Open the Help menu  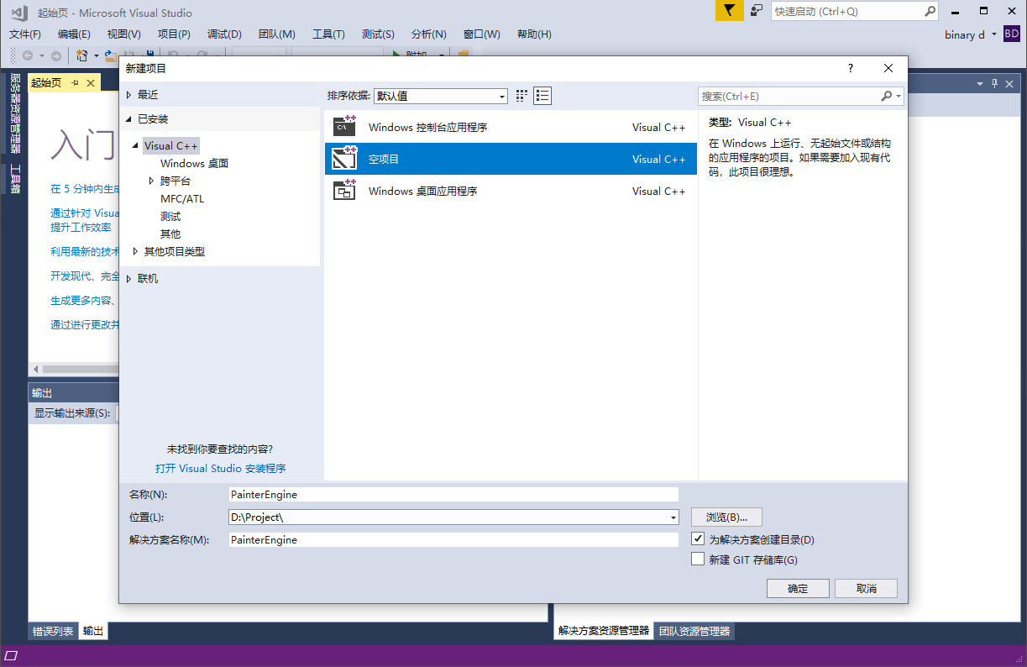(534, 34)
